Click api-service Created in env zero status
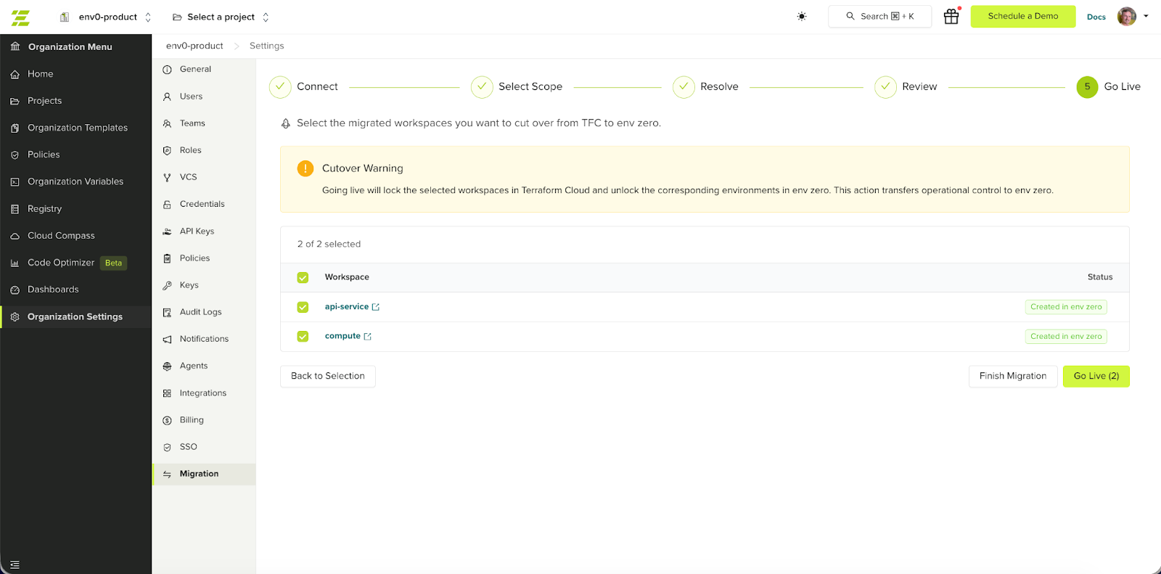Screen dimensions: 1161x574 [x=1066, y=307]
